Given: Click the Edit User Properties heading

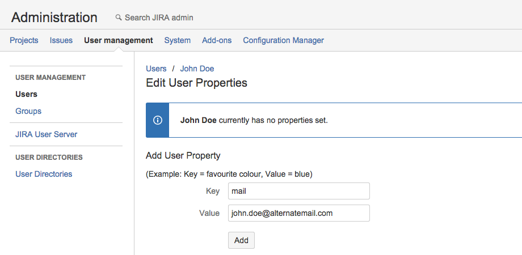Looking at the screenshot, I should [x=196, y=83].
